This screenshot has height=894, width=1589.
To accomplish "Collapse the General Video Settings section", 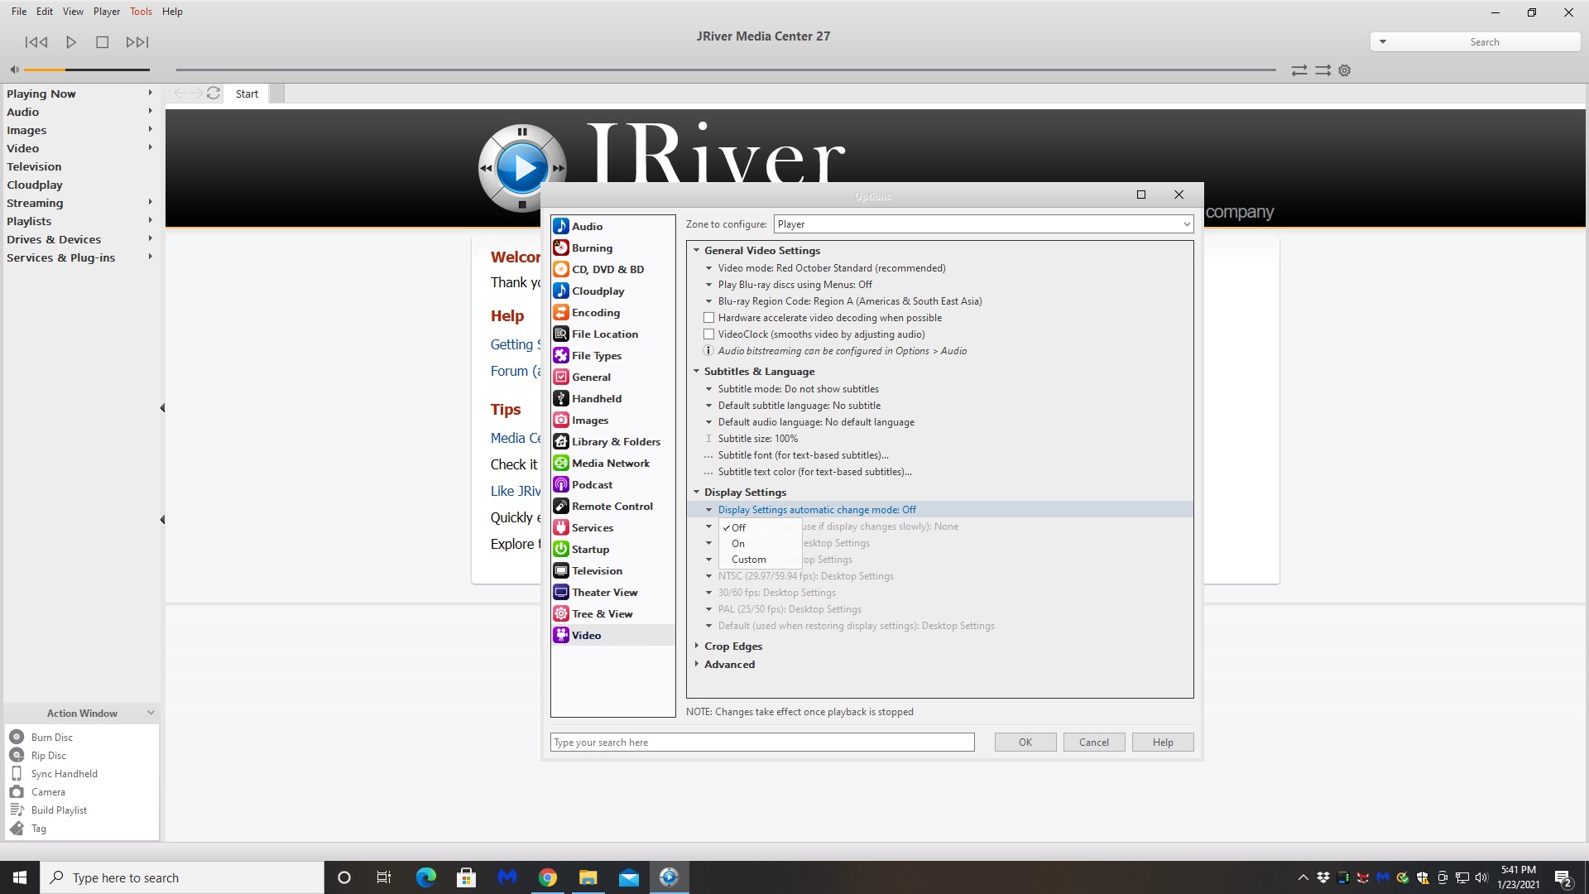I will 697,250.
